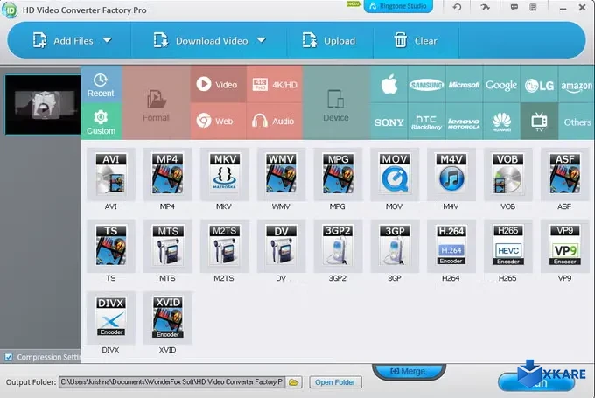Open Amazon device presets

pyautogui.click(x=577, y=84)
